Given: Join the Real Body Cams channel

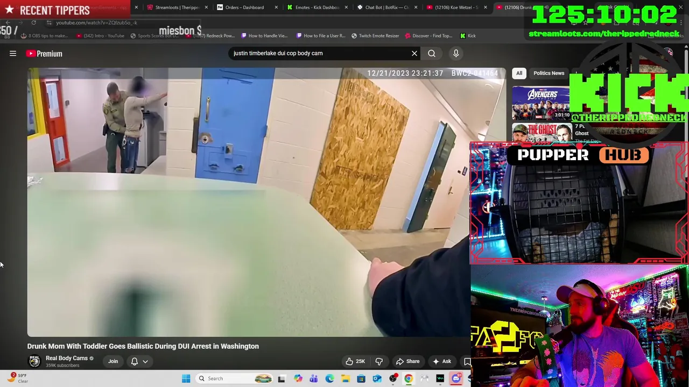Looking at the screenshot, I should pos(113,361).
